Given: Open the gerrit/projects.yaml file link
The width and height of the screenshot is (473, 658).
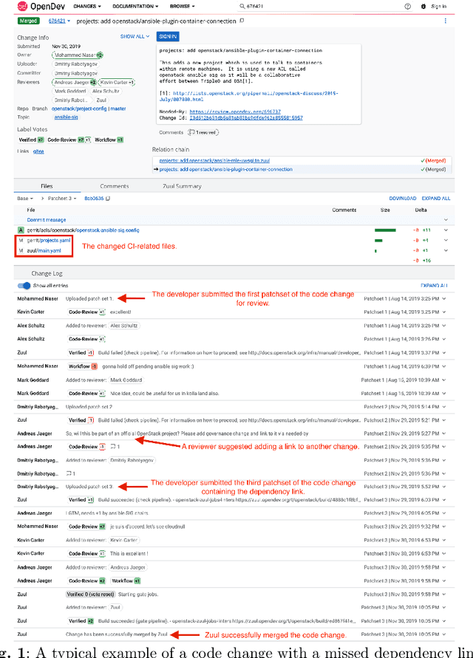Looking at the screenshot, I should pos(49,241).
